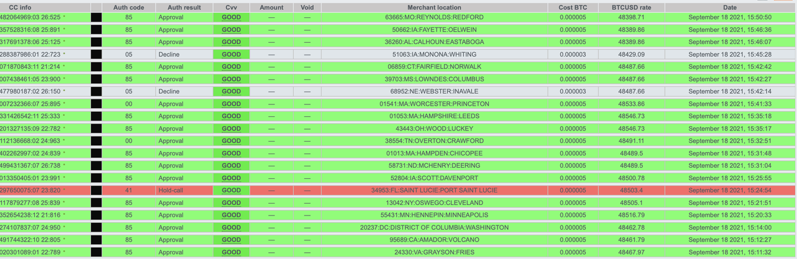Select merchant 63665:MO:REYNOLDS:REDFORD
Viewport: 797px width, 259px height.
pyautogui.click(x=434, y=17)
